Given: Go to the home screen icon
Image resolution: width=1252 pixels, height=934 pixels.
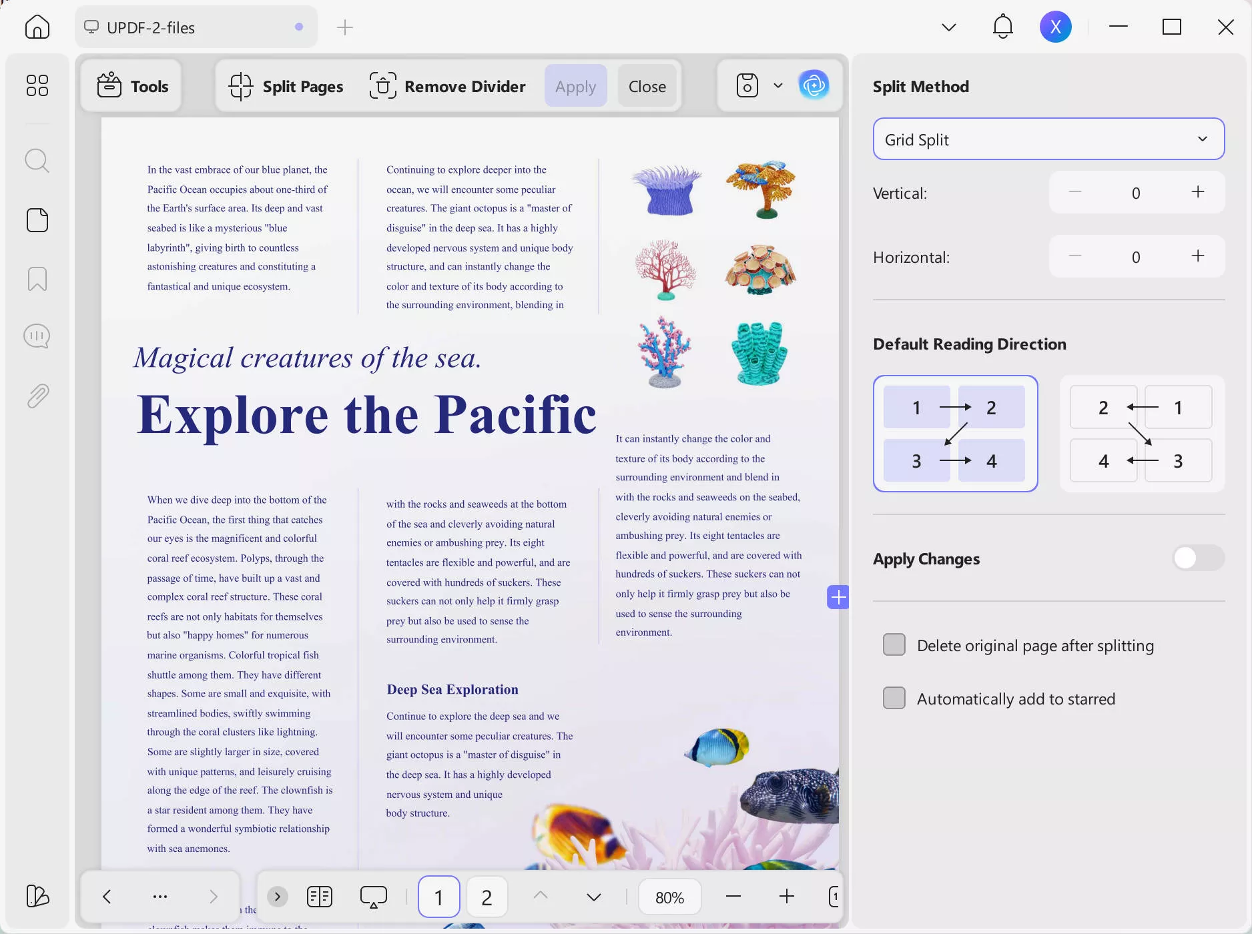Looking at the screenshot, I should 37,27.
